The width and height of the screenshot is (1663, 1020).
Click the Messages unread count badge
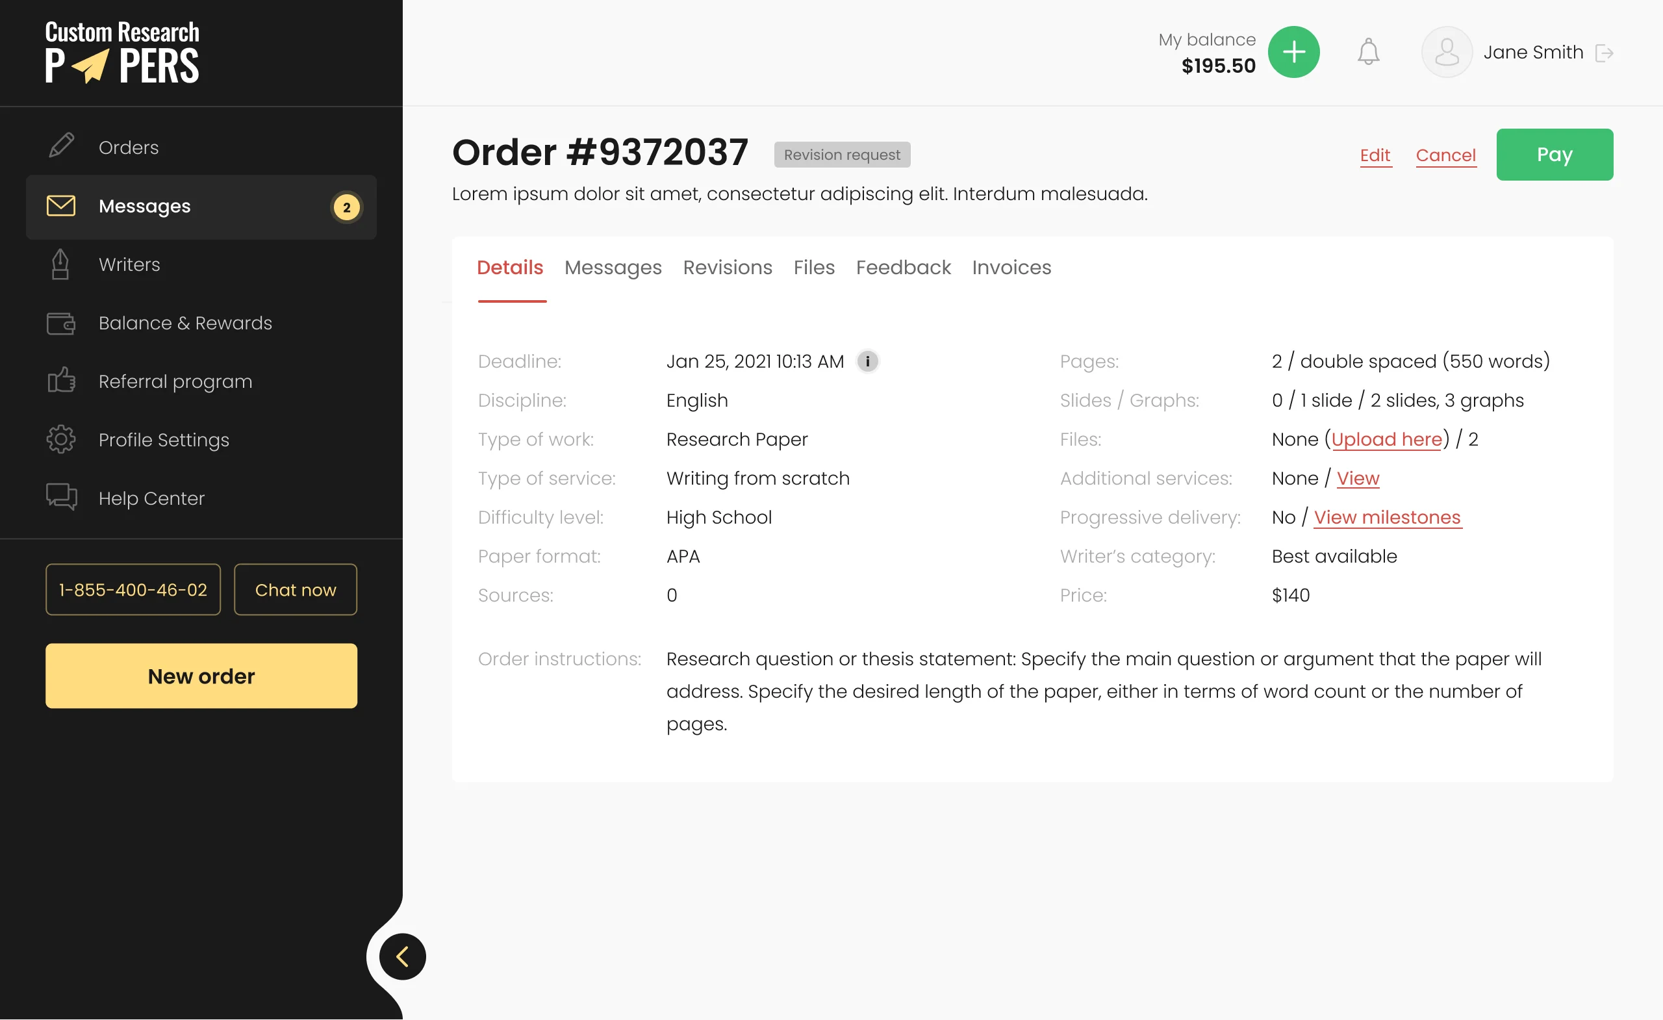click(x=346, y=207)
